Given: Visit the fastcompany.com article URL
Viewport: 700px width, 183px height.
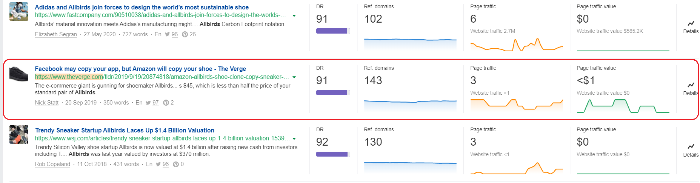Looking at the screenshot, I should pyautogui.click(x=160, y=15).
